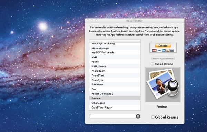Choose Plex in the app list
This screenshot has width=207, height=132.
coord(115,89)
